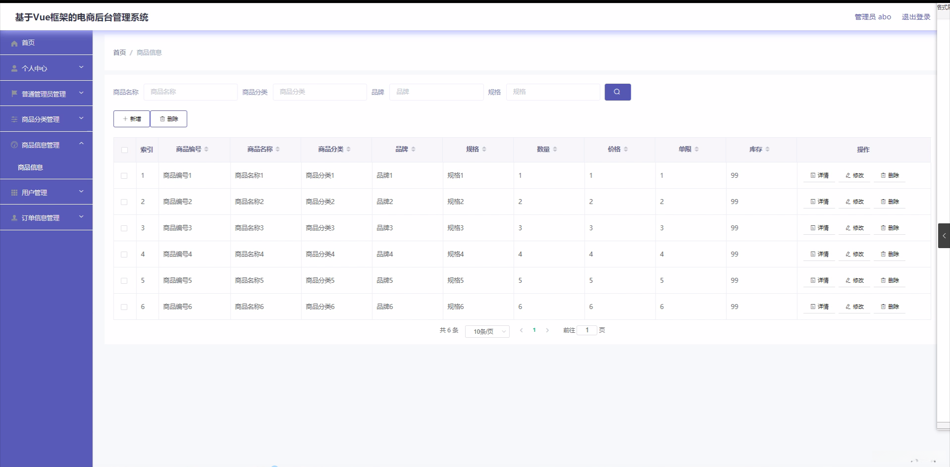The image size is (950, 467).
Task: Click the 商品信息管理 sidebar icon
Action: (14, 145)
